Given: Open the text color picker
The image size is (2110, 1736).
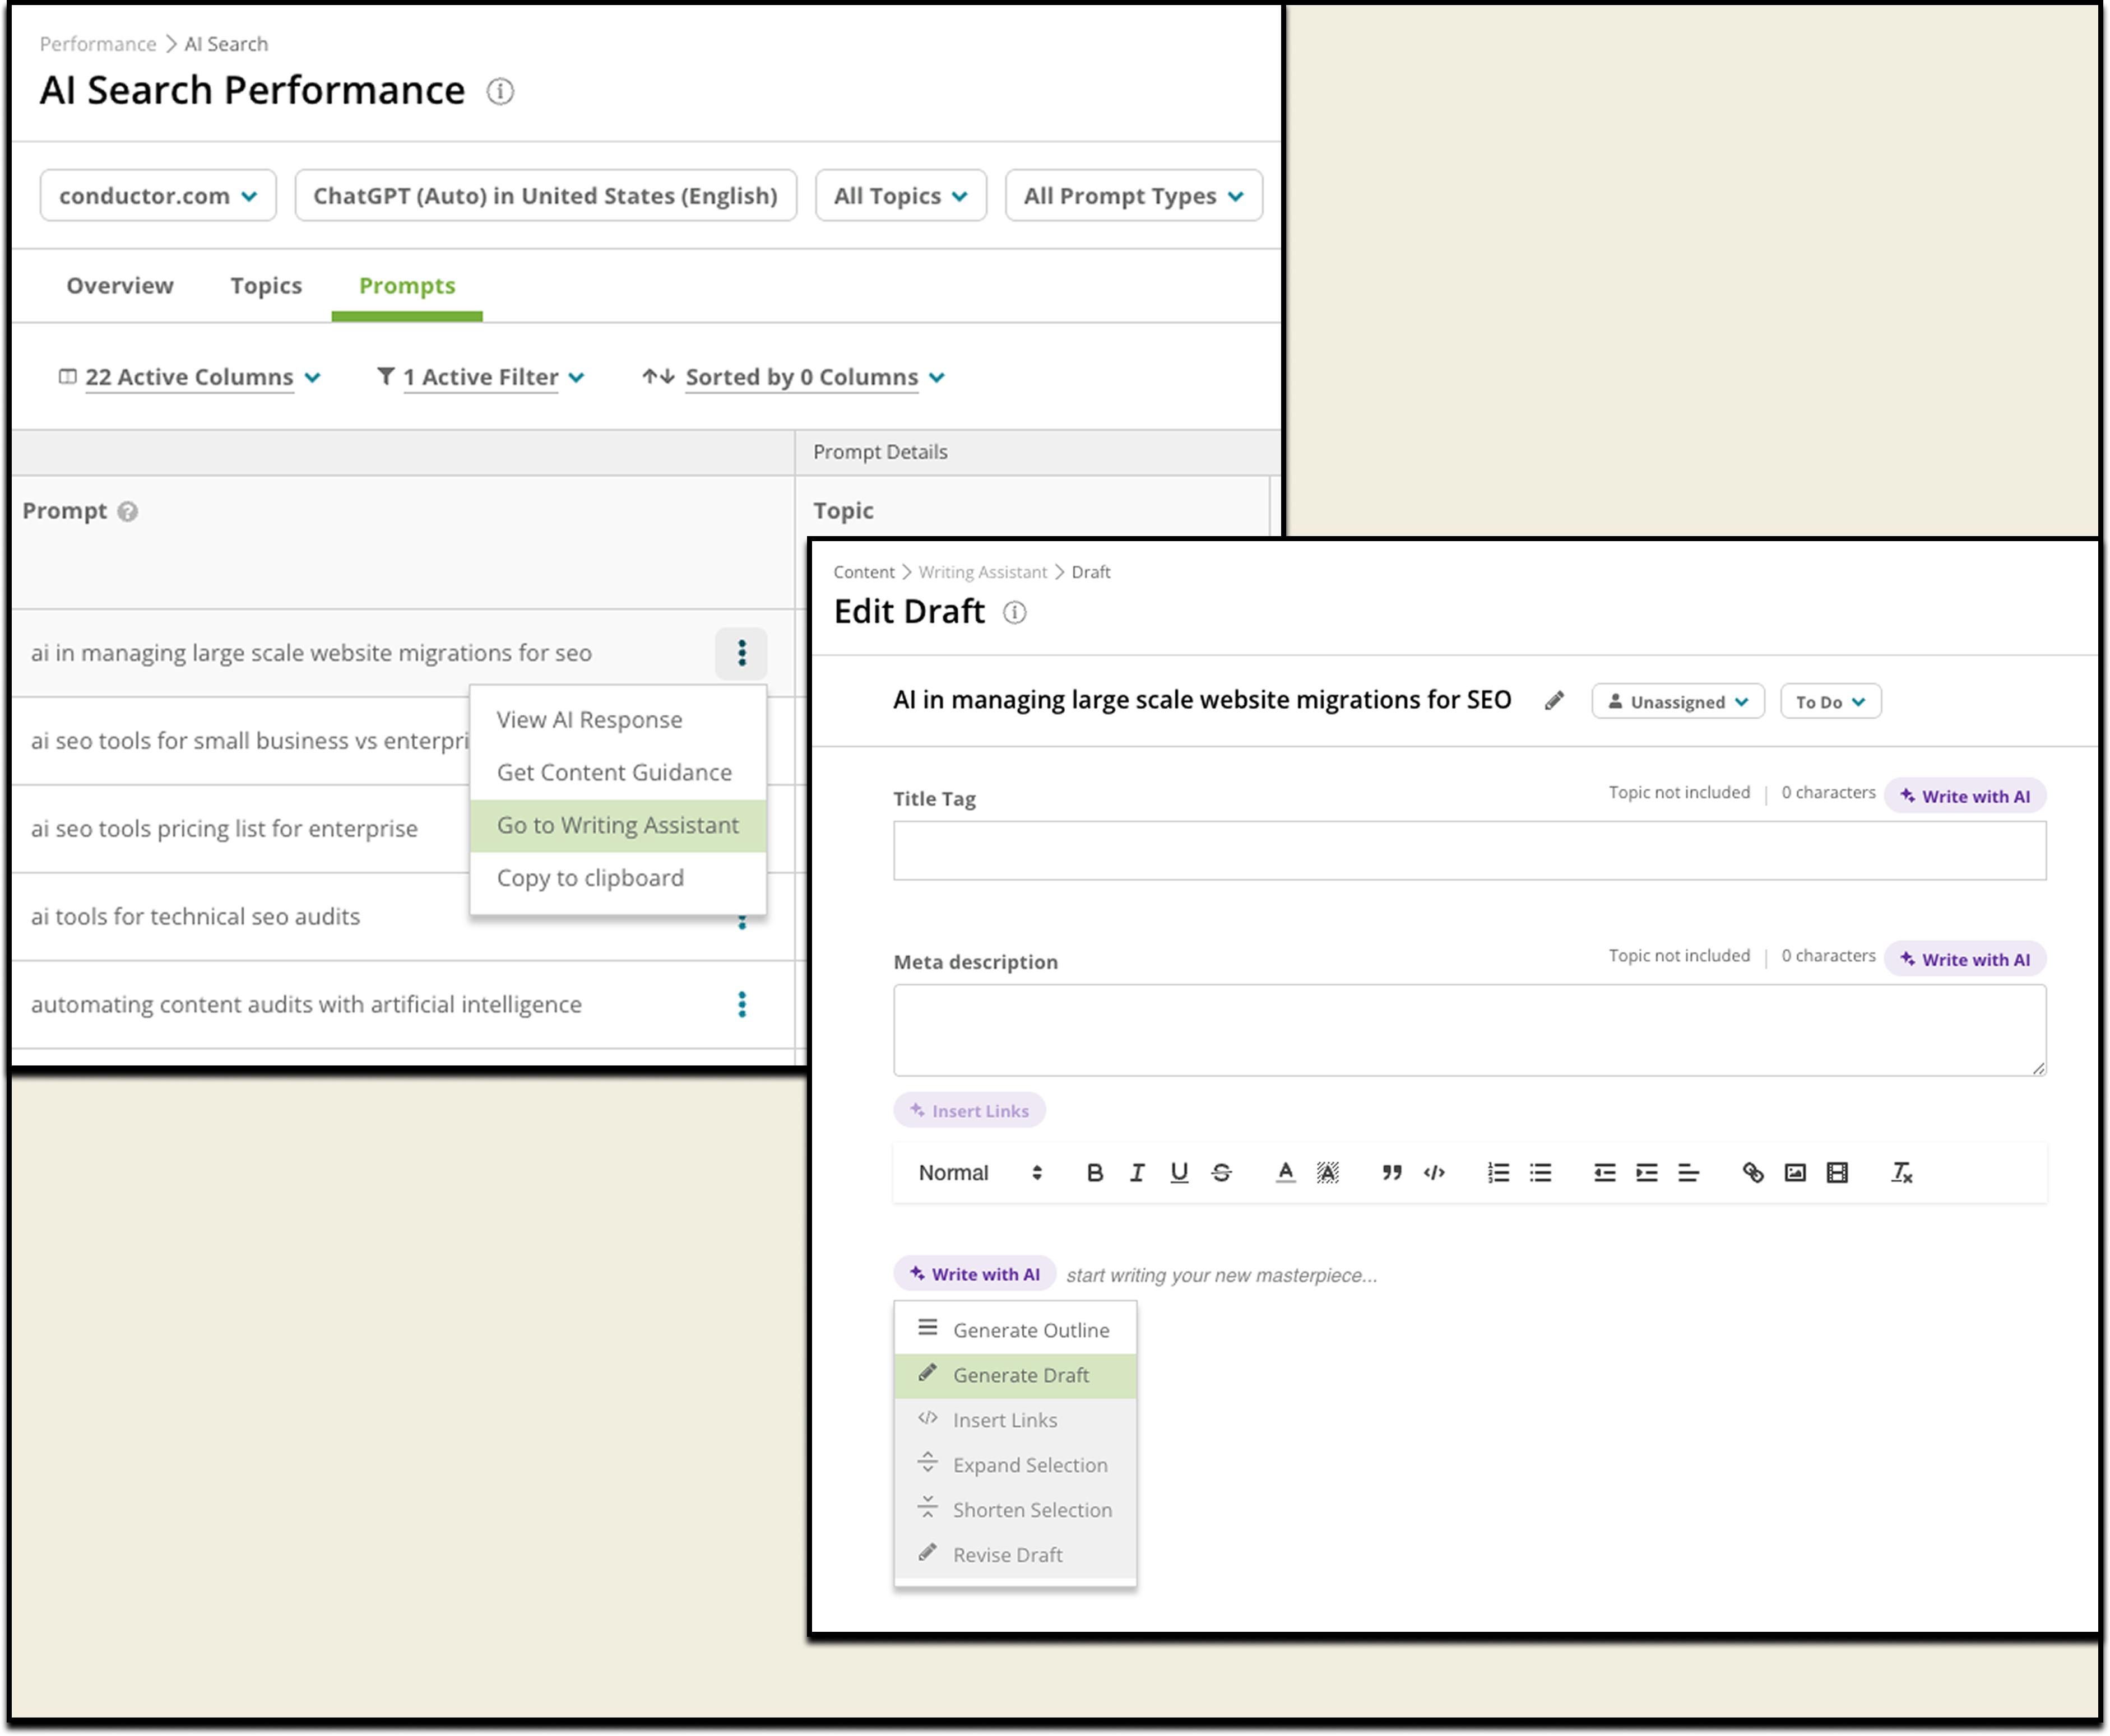Looking at the screenshot, I should click(x=1286, y=1172).
